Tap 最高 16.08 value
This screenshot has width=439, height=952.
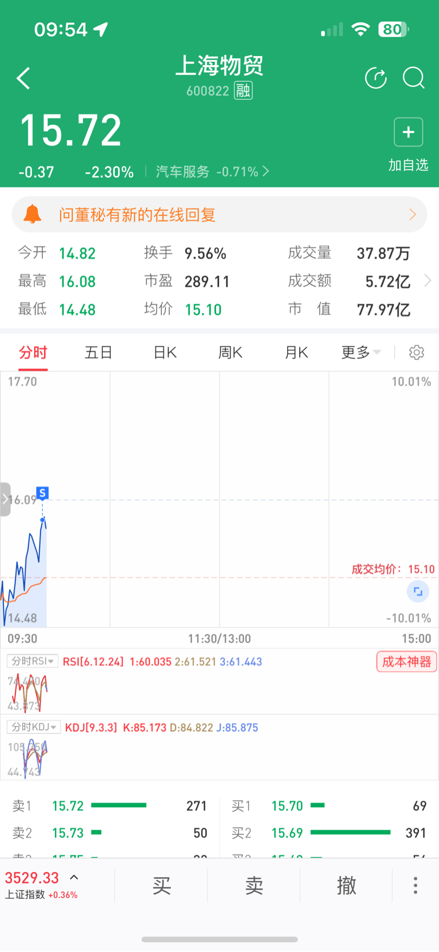coord(77,281)
